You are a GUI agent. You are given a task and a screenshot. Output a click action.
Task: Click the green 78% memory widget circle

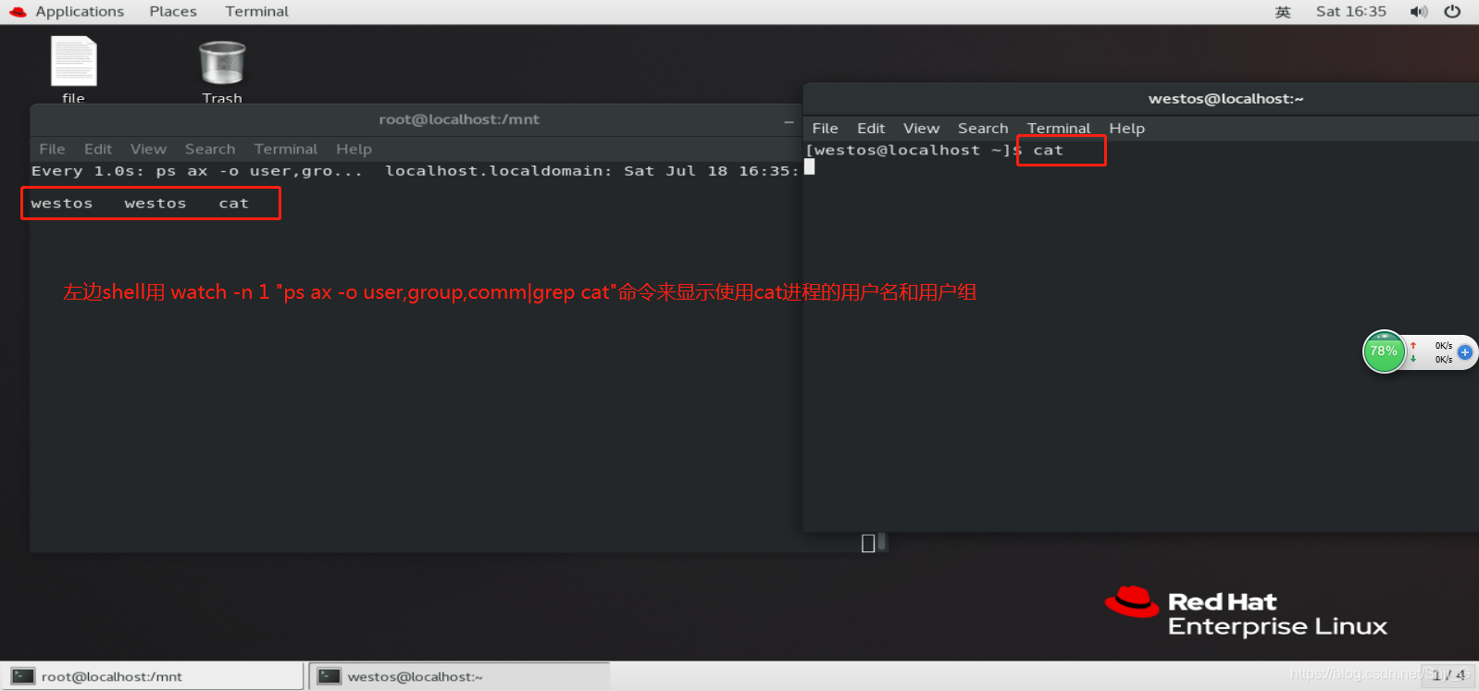[1384, 352]
